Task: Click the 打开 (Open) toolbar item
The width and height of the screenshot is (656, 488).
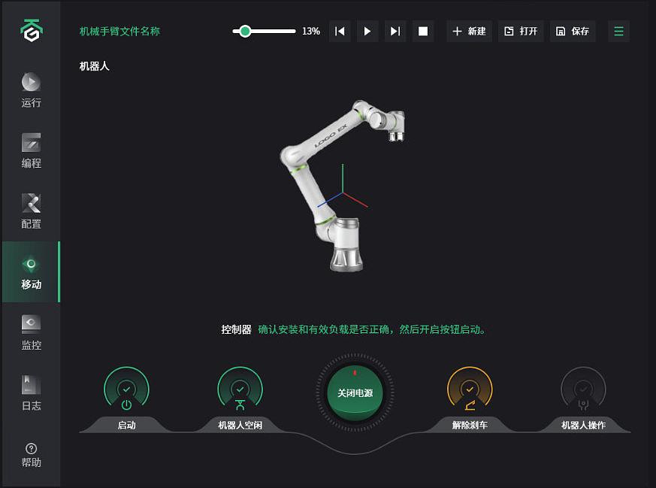Action: [x=520, y=31]
